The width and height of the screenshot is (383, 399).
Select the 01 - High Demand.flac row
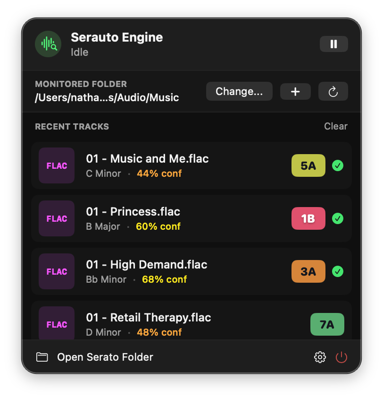(191, 271)
